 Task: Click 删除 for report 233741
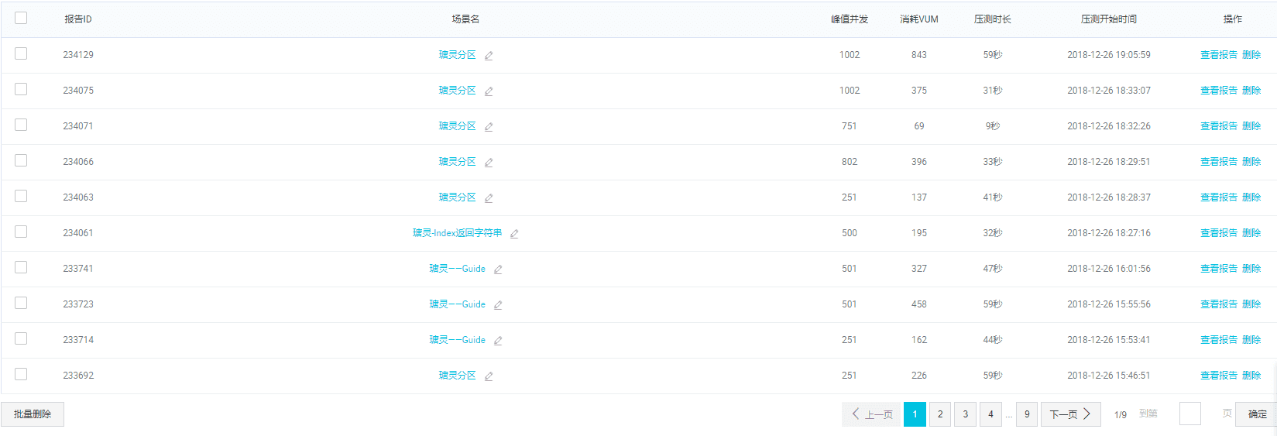tap(1251, 269)
